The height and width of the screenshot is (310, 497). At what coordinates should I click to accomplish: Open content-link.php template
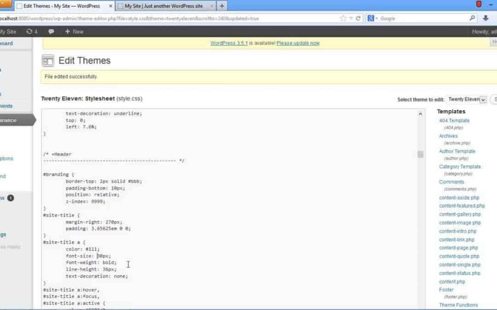(457, 239)
